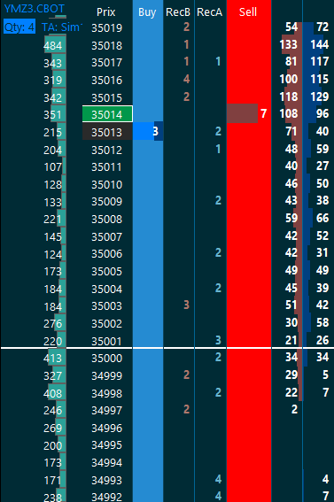334x502 pixels.
Task: Click the RecB column header
Action: [x=178, y=12]
